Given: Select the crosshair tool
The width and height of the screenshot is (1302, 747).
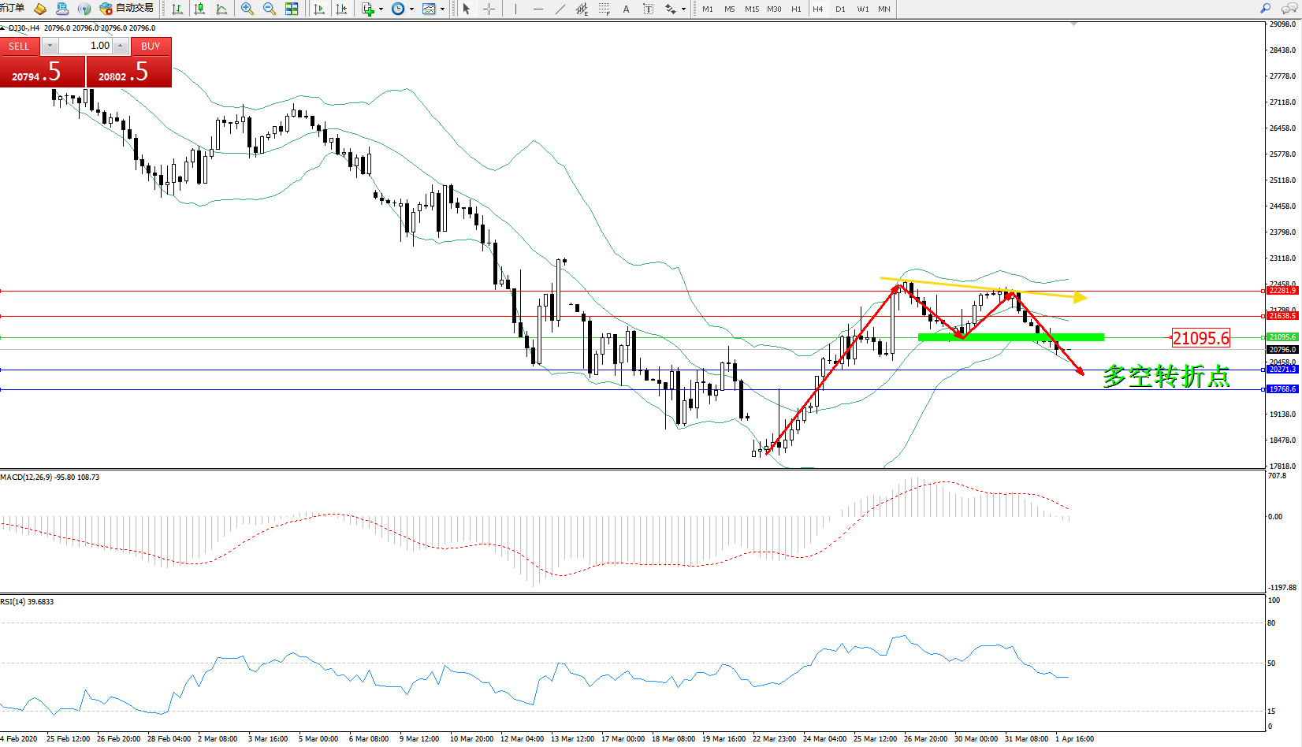Looking at the screenshot, I should pos(489,9).
